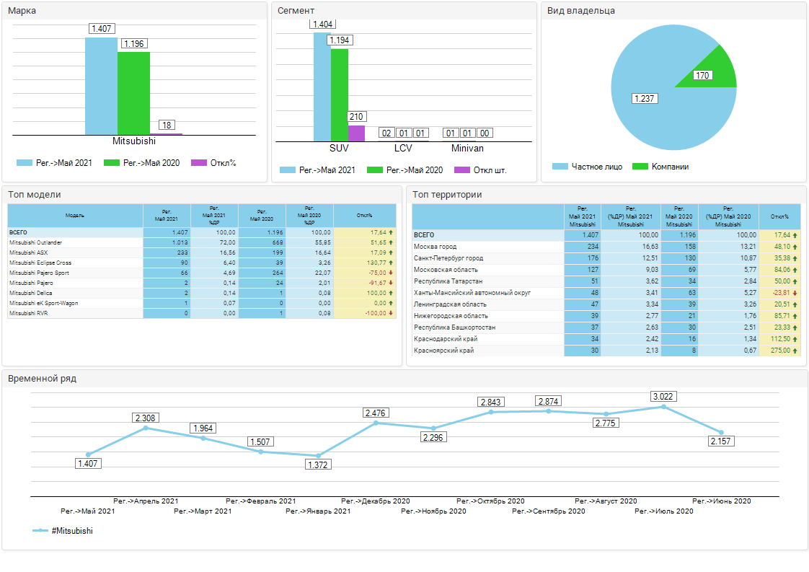This screenshot has height=572, width=809.
Task: Click the purple Откл шт. legend swatch in Сегмент
Action: (x=461, y=170)
